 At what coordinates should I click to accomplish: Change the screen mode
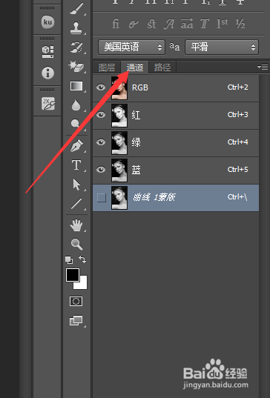76,321
